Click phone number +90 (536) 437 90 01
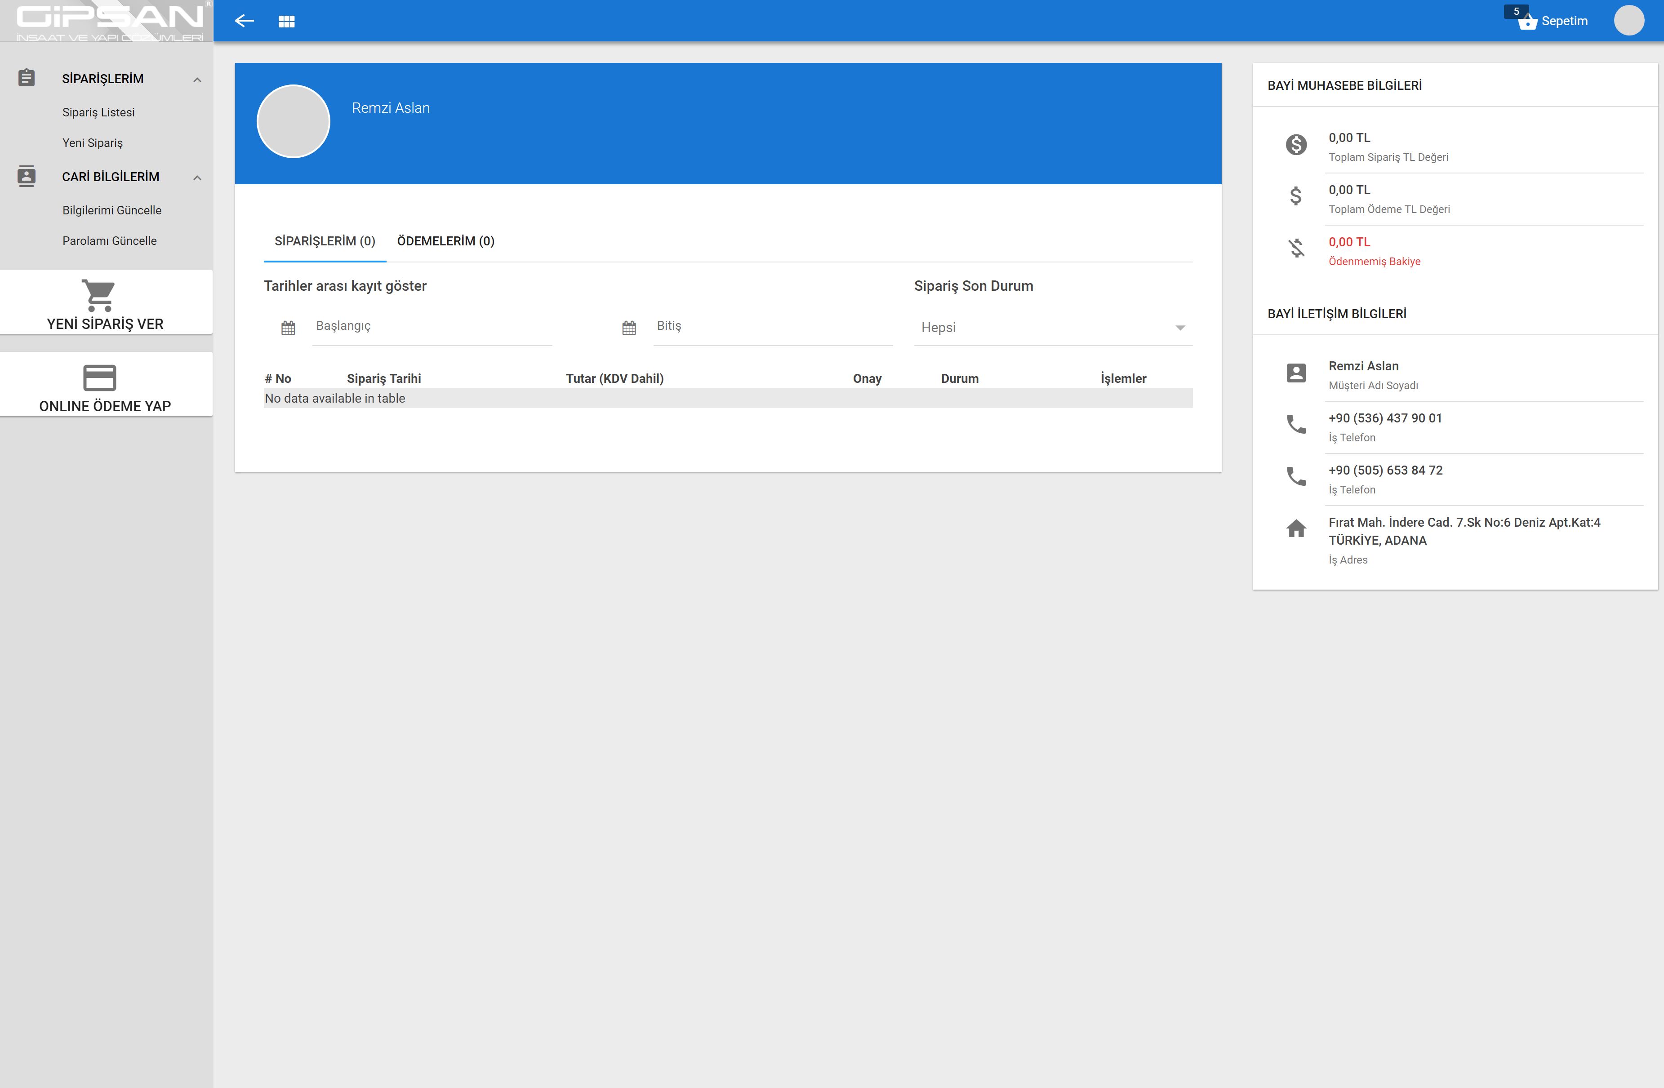The image size is (1664, 1088). 1385,418
